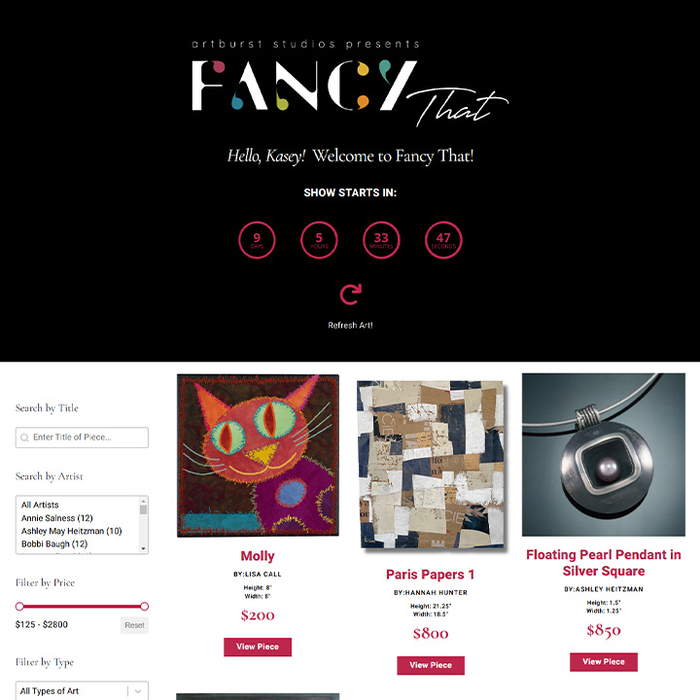Open the All Types of Art dropdown

coord(82,690)
